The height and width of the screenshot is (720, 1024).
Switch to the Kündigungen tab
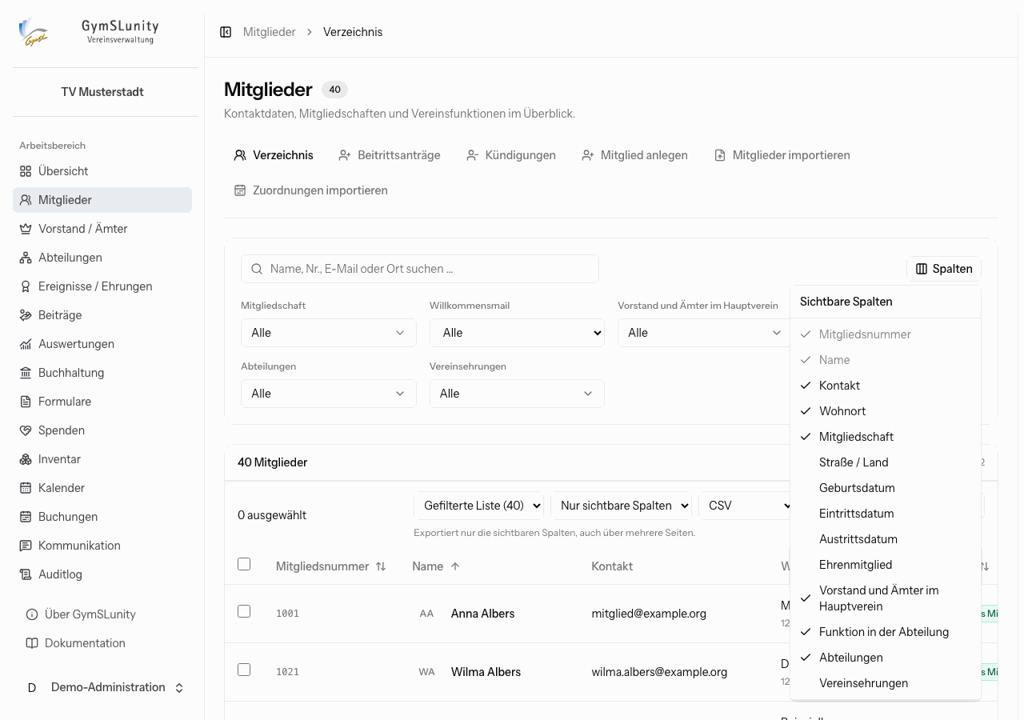[x=511, y=155]
